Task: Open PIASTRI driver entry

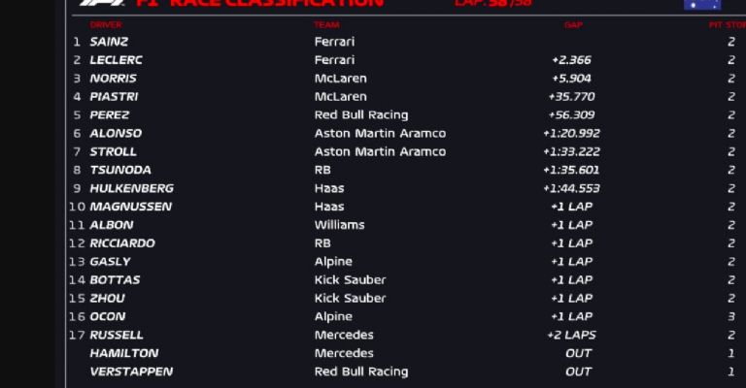Action: coord(114,97)
